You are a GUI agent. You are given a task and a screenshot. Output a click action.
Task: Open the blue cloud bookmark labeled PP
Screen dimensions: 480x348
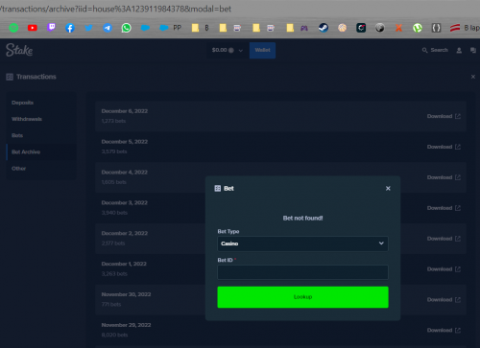(170, 28)
